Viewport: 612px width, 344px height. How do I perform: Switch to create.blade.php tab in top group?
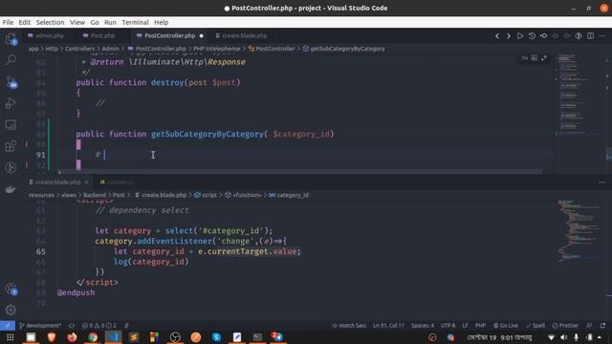241,35
